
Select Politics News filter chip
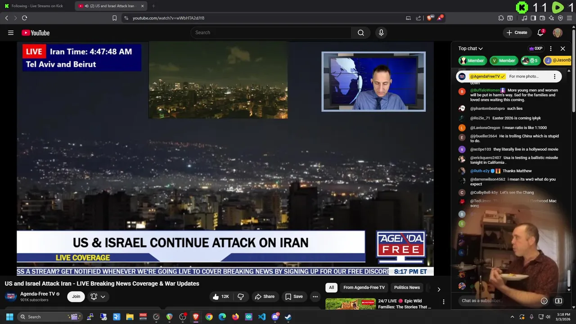coord(407,288)
